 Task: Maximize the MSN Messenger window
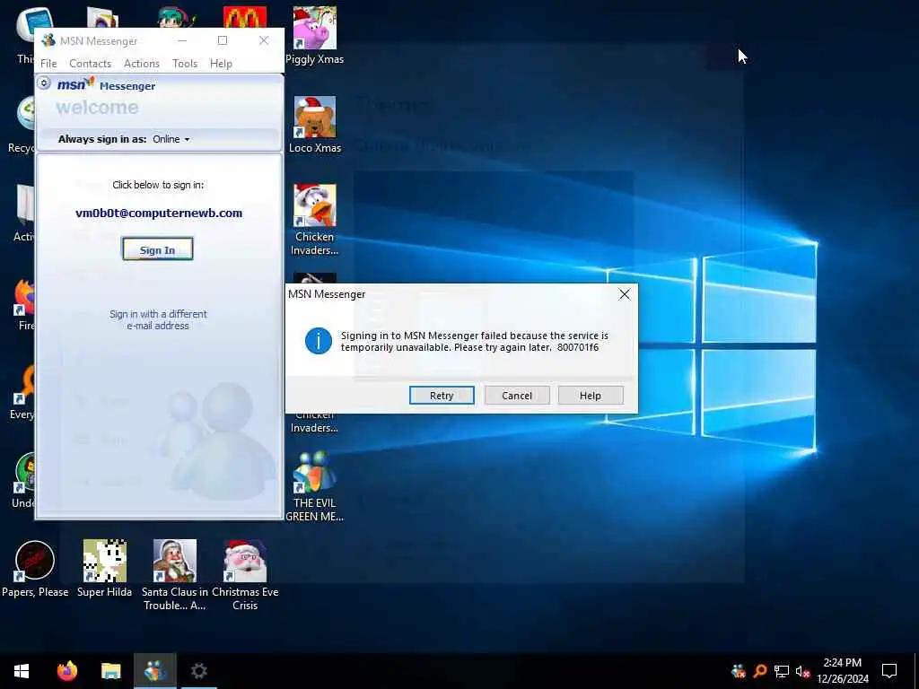coord(223,40)
